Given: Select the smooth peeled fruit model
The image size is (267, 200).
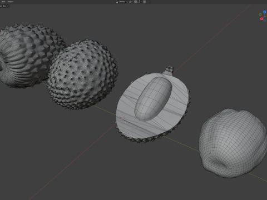Looking at the screenshot, I should click(x=233, y=143).
